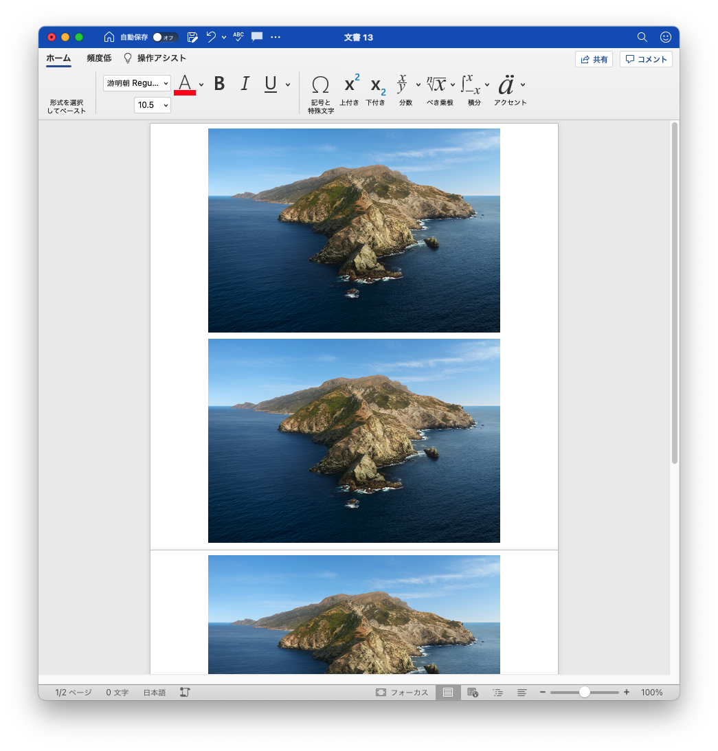718x751 pixels.
Task: Switch to draft view icon
Action: (x=522, y=692)
